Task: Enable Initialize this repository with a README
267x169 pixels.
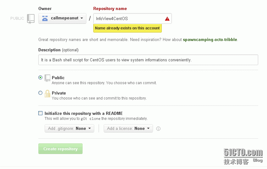Action: point(40,113)
